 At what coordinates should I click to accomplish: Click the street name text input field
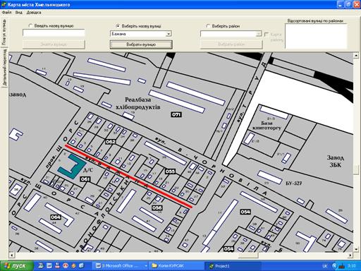(x=54, y=33)
